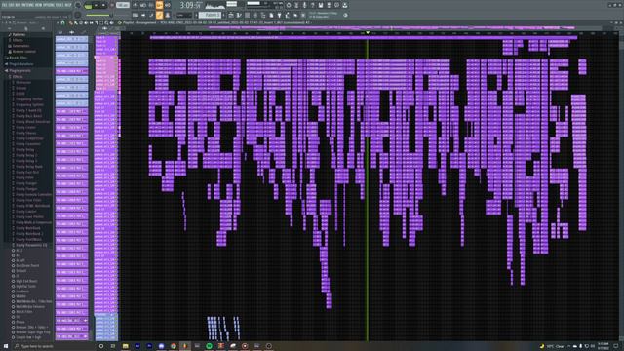
Task: Click the user account icon at toolbar end
Action: coord(344,5)
